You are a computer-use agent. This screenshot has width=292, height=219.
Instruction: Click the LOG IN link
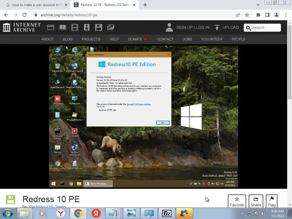coord(203,27)
